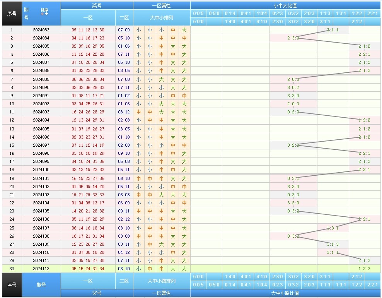Viewport: 382px width, 298px height.
Task: Click zone-two numbers 04 12 in row 2024110
Action: click(124, 252)
